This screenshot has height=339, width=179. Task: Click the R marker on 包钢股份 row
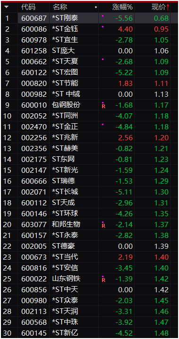tap(103, 106)
